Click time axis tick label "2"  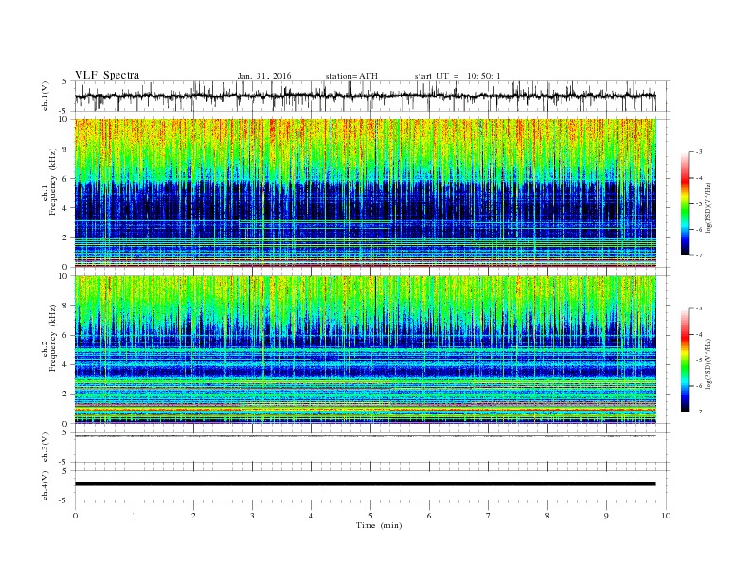coord(193,516)
